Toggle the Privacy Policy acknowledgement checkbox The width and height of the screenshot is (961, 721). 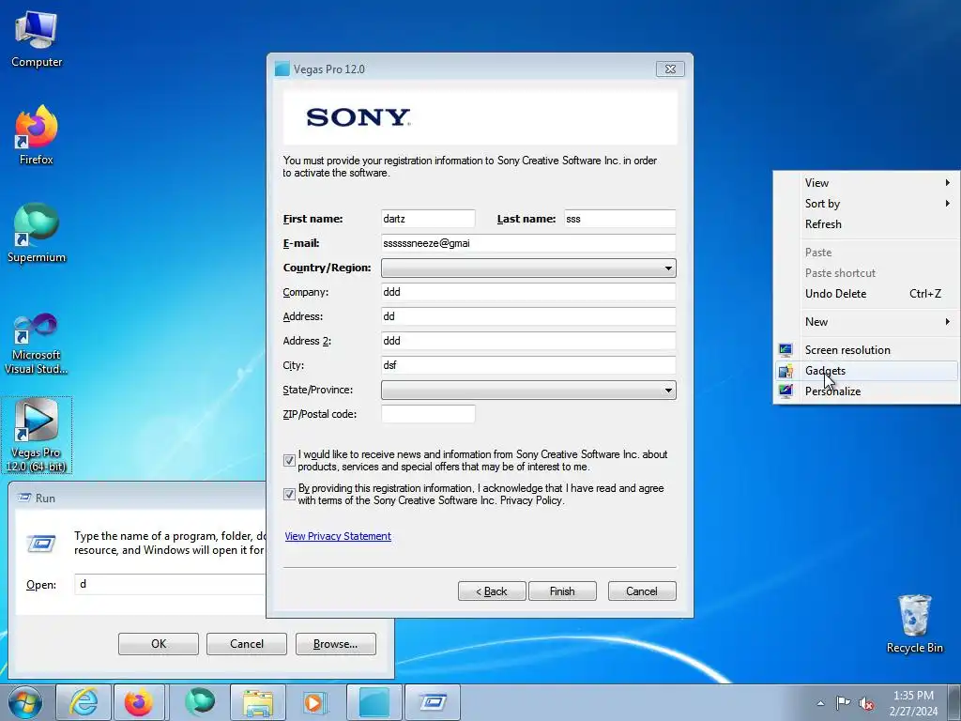289,494
